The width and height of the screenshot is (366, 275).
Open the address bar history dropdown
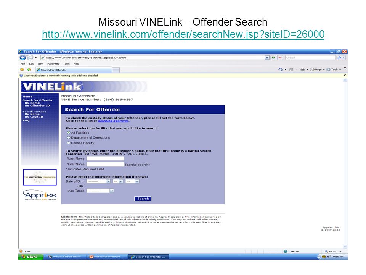point(267,58)
